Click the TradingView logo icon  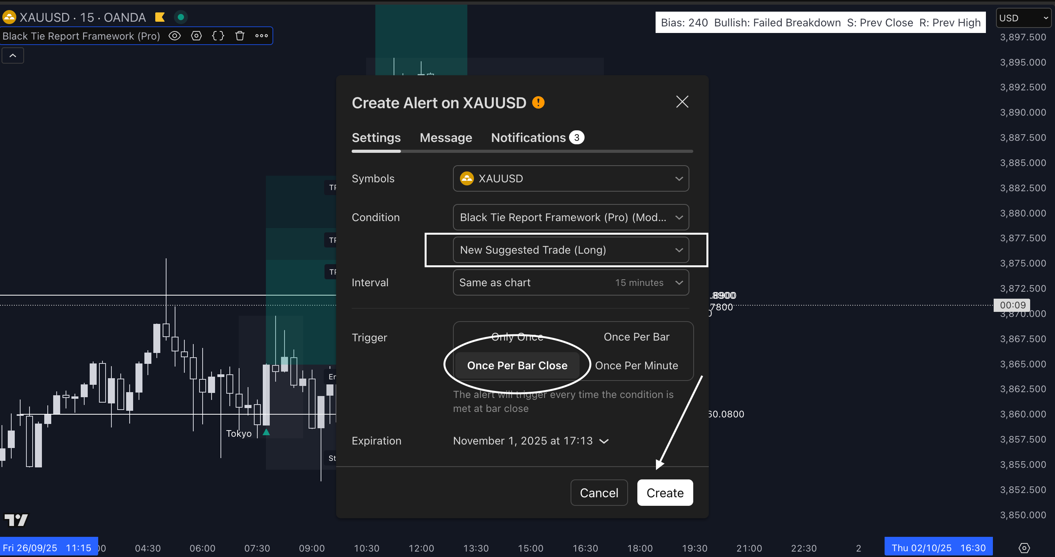tap(16, 520)
